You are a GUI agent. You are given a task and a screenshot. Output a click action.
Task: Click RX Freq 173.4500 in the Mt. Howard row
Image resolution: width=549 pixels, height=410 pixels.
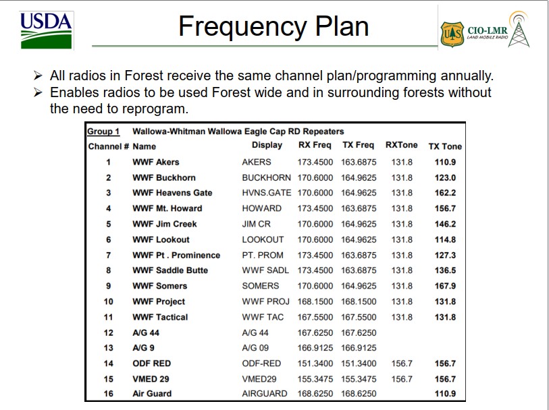coord(315,208)
